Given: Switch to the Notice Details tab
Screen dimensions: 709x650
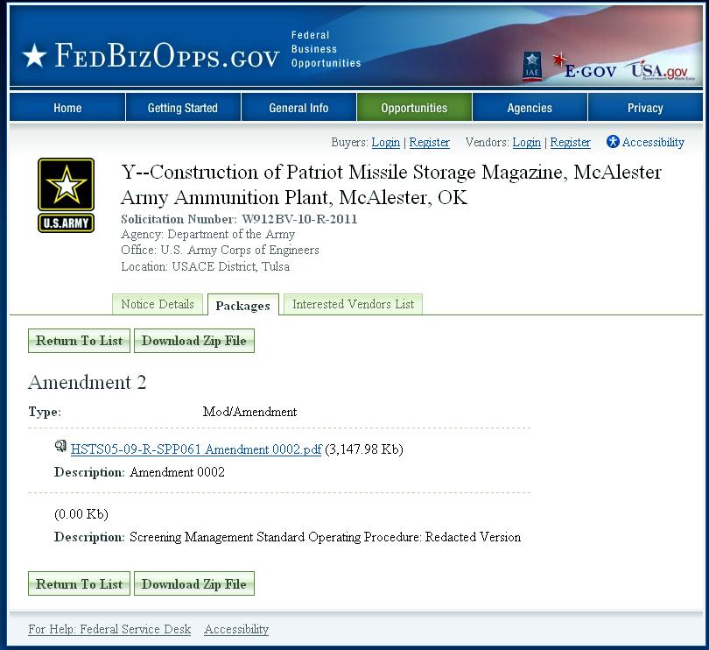Looking at the screenshot, I should pos(158,305).
